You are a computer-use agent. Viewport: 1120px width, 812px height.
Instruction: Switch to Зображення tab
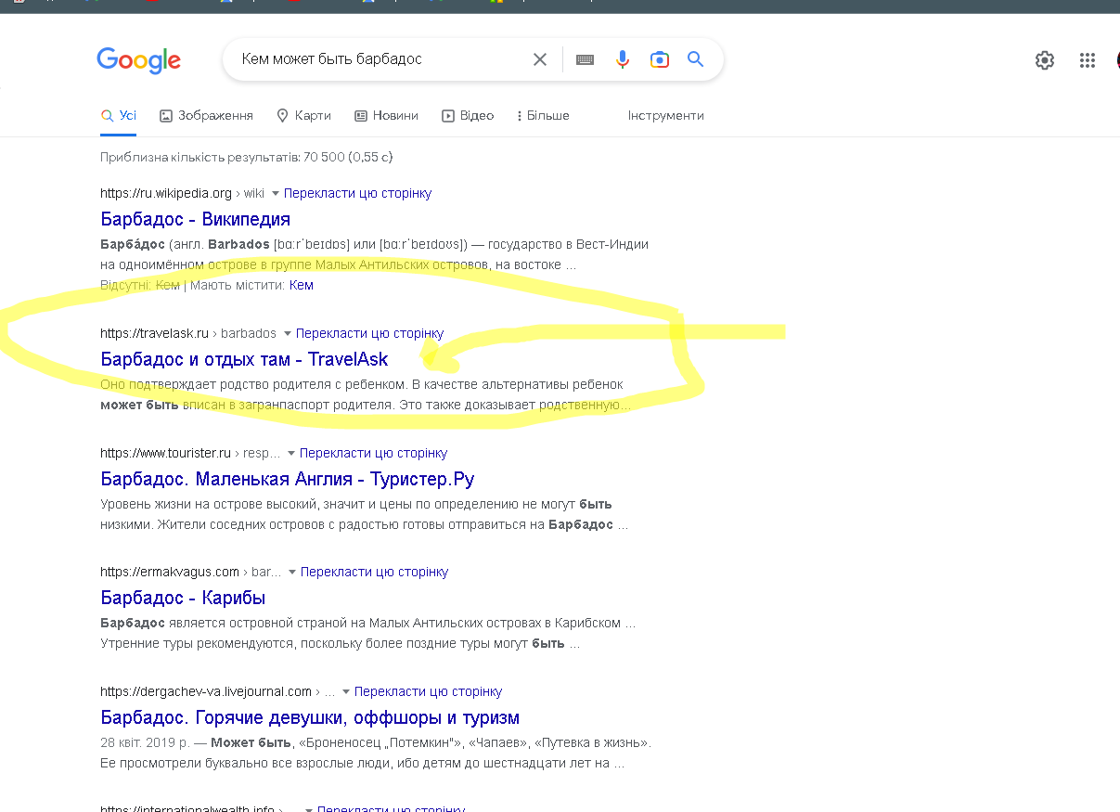[206, 116]
